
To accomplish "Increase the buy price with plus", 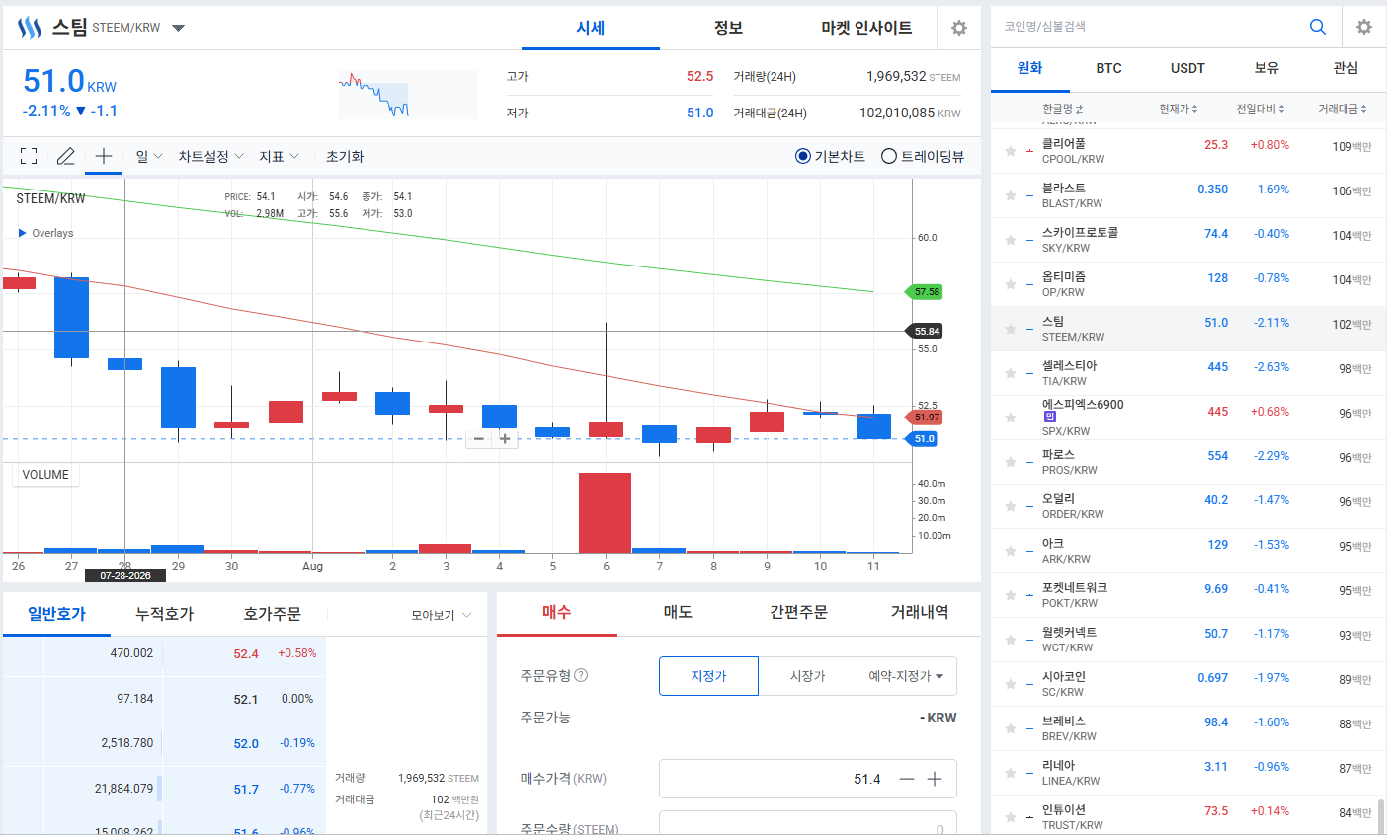I will tap(935, 779).
